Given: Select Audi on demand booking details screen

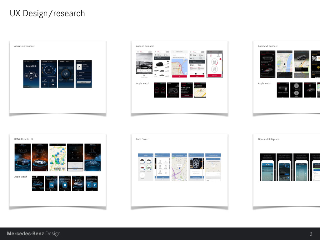Looking at the screenshot, I should [197, 64].
